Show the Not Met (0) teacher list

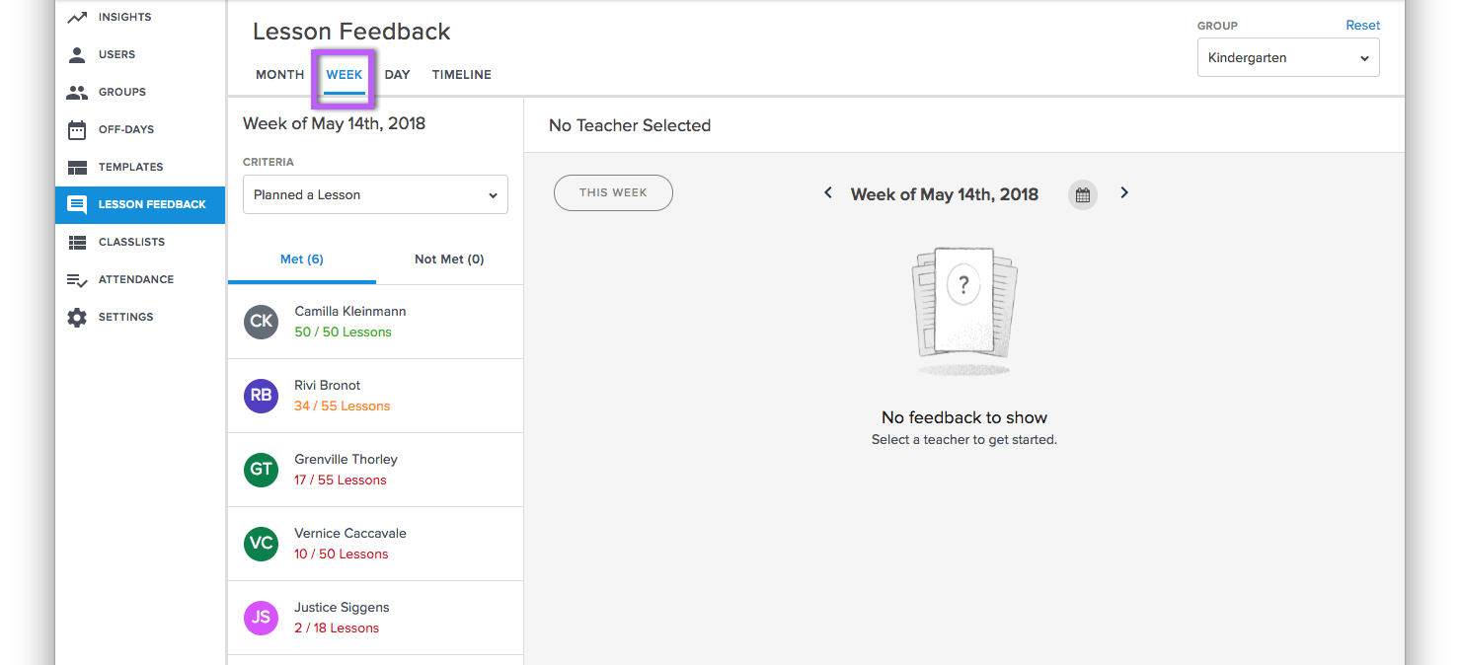[x=449, y=259]
